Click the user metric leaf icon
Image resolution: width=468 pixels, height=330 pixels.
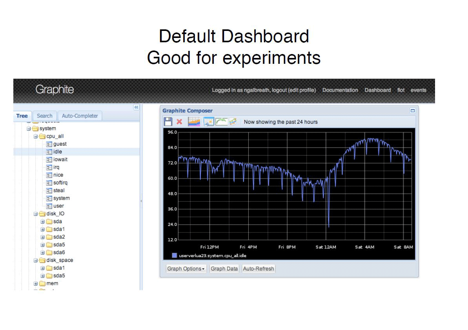click(x=49, y=206)
